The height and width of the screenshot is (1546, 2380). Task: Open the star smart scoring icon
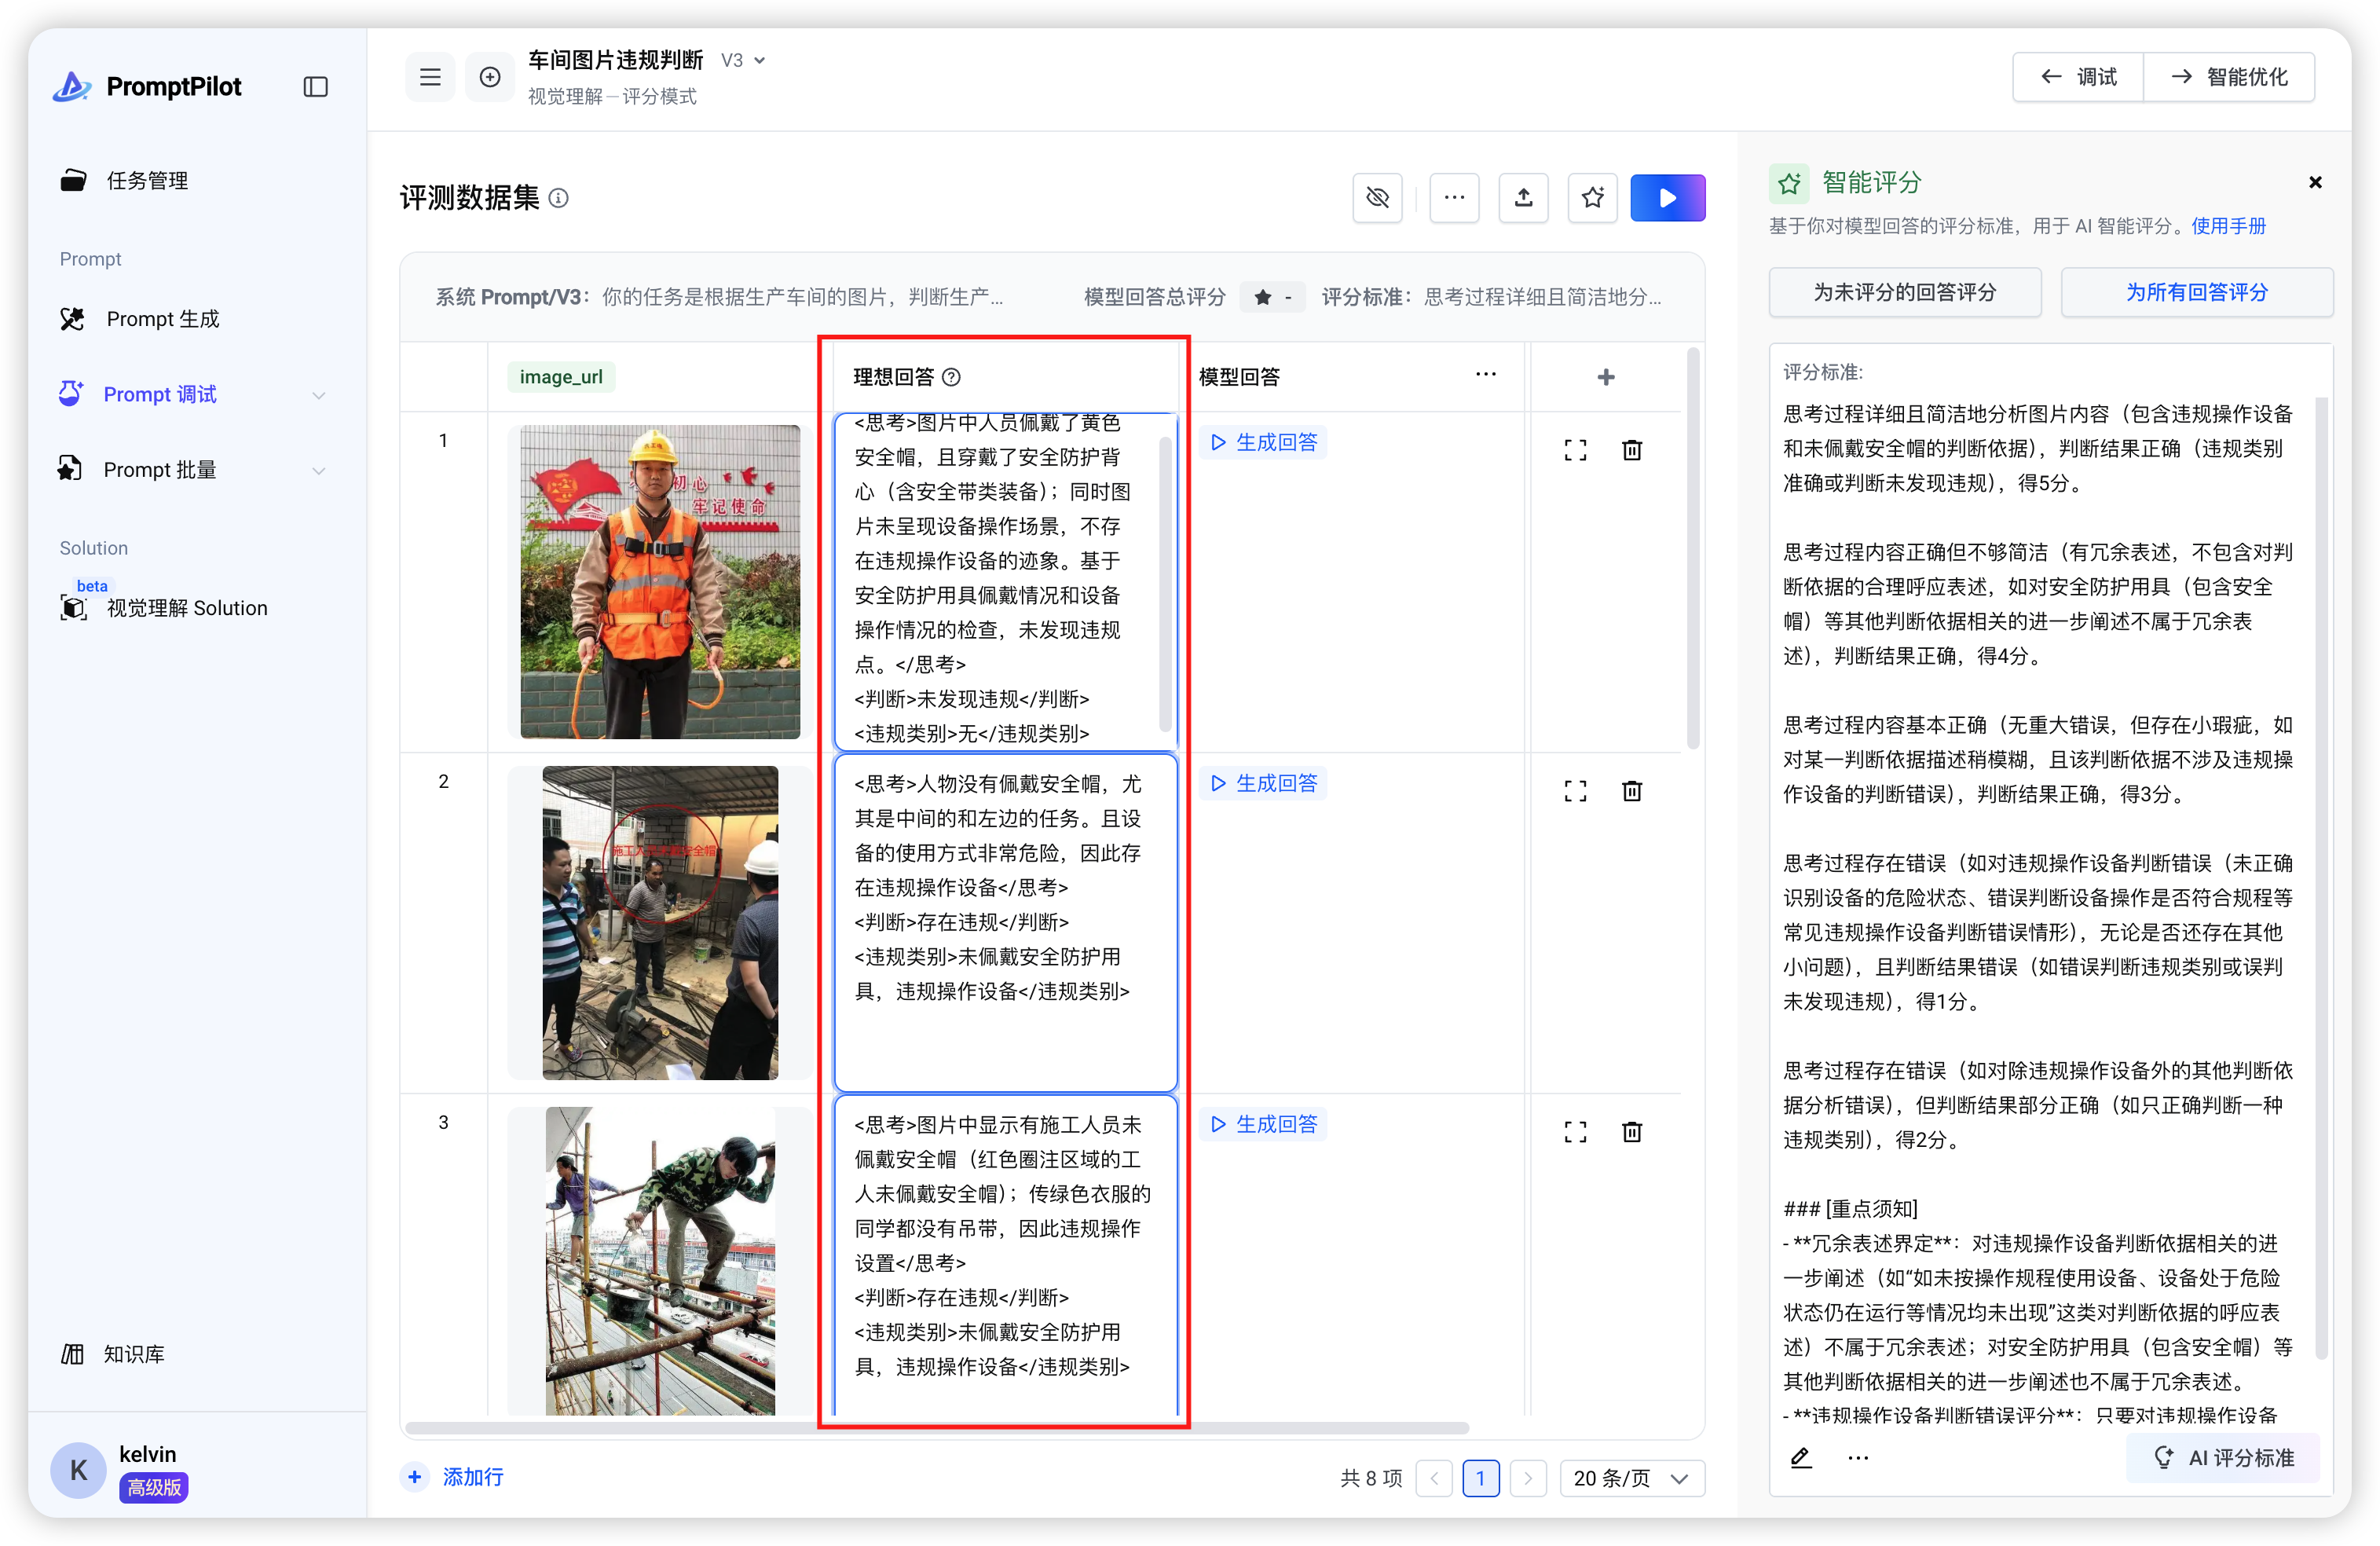(1592, 197)
